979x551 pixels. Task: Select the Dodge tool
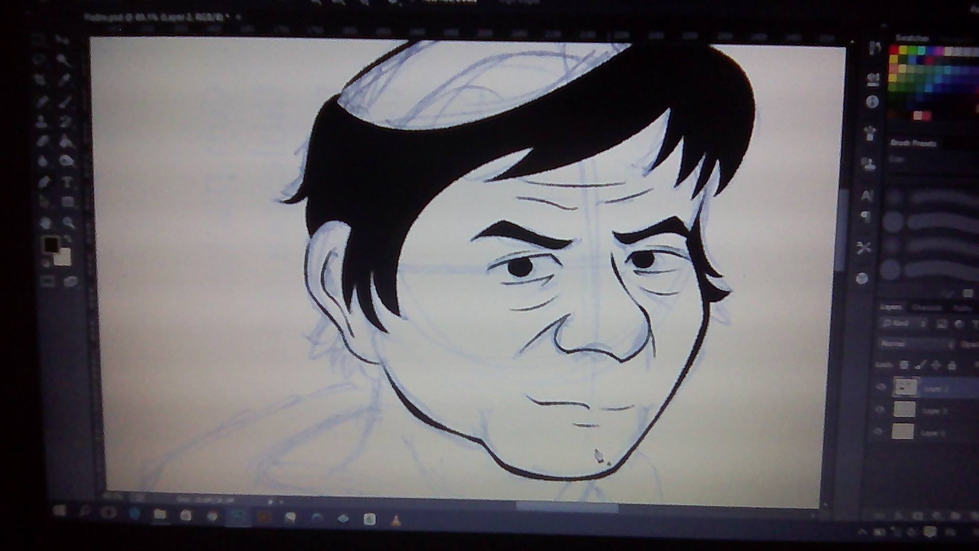click(x=66, y=161)
